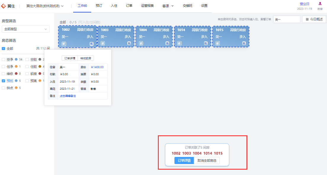The height and width of the screenshot is (175, 327).
Task: Click the user profile icon at top right
Action: pos(320,4)
